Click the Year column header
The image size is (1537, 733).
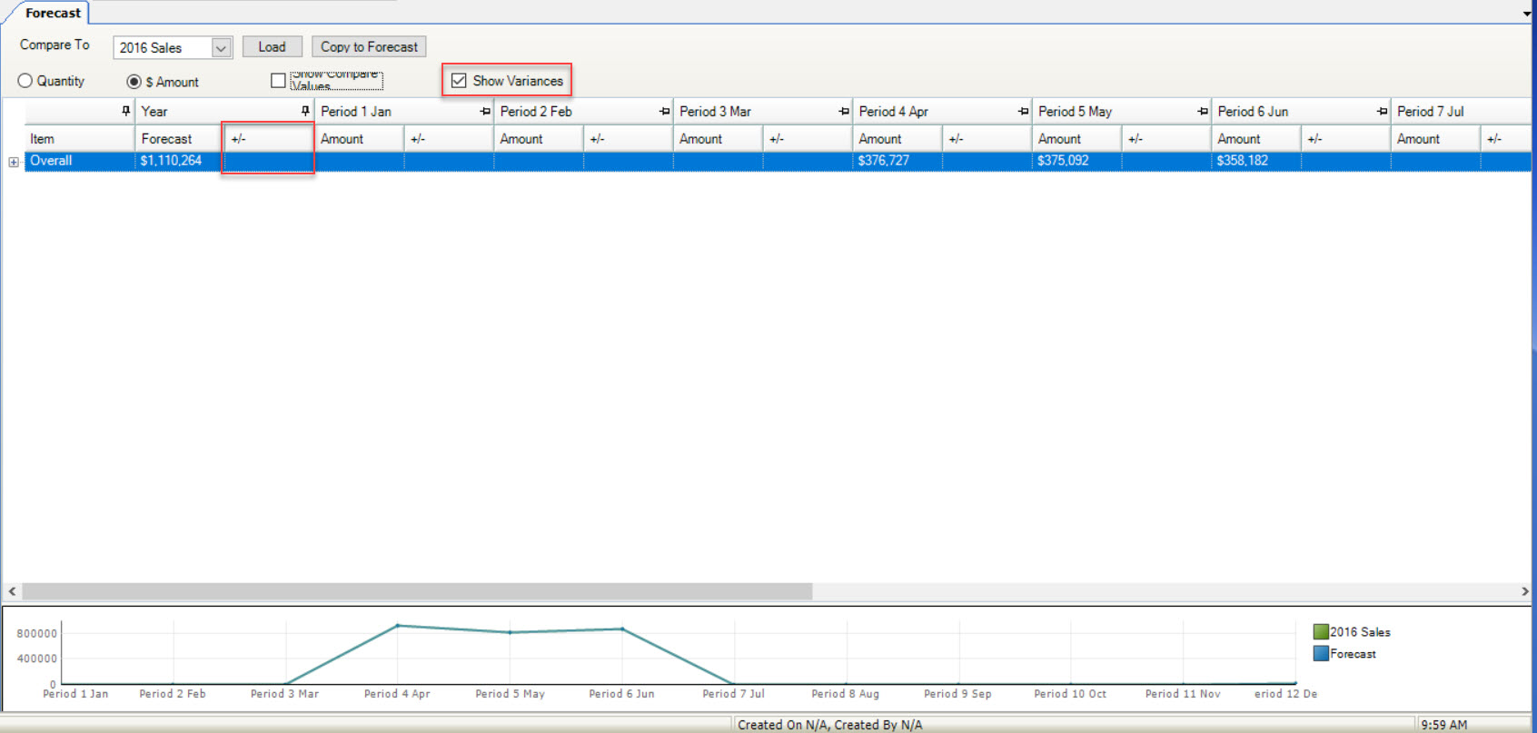(224, 111)
